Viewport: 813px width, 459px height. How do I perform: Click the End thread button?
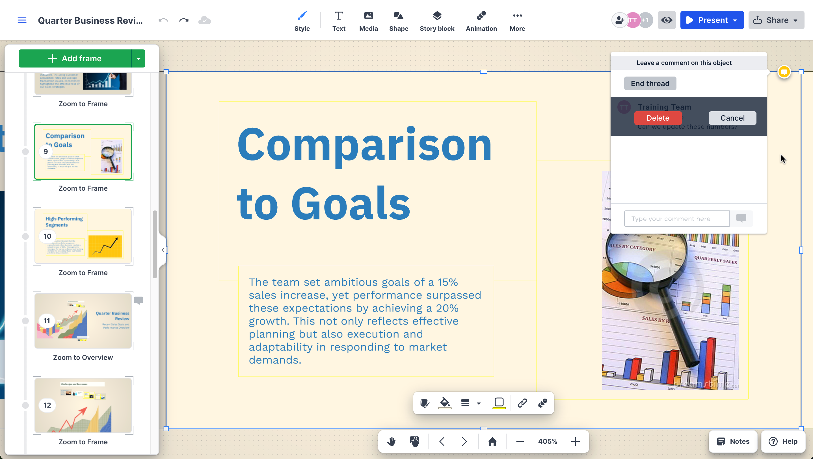click(x=650, y=84)
